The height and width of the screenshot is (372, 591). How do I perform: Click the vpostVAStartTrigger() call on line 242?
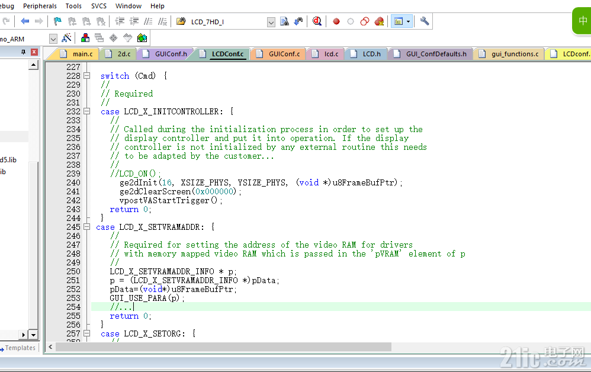pos(171,200)
